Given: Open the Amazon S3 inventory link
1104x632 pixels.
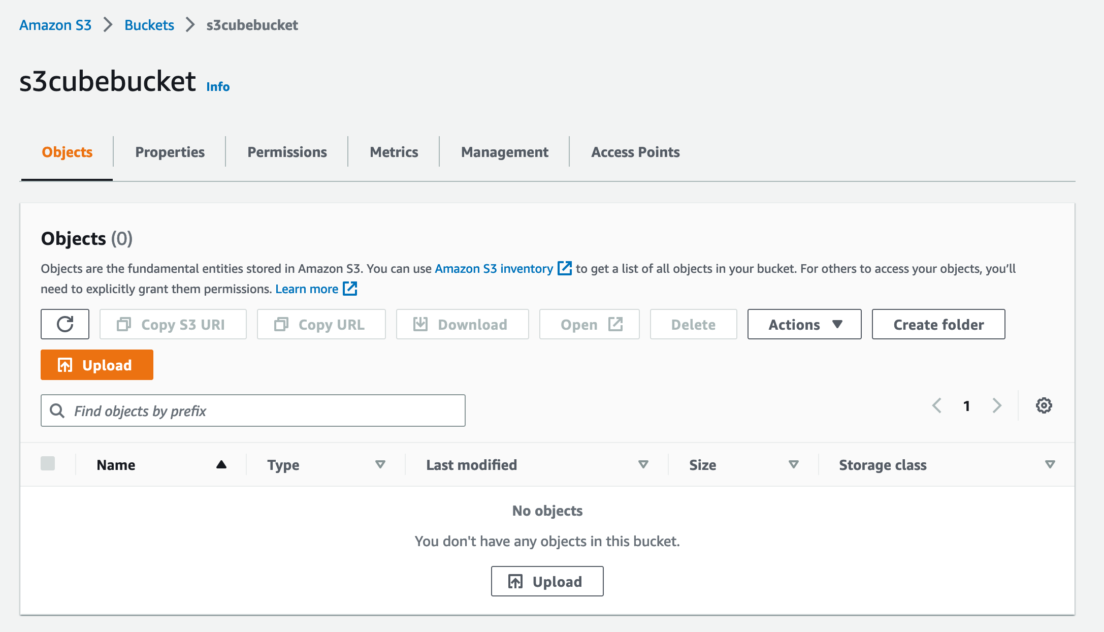Looking at the screenshot, I should coord(494,269).
